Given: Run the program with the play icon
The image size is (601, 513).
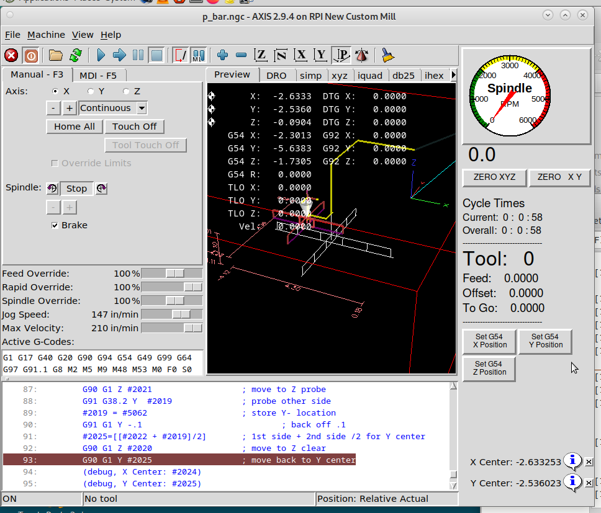Looking at the screenshot, I should (x=101, y=55).
